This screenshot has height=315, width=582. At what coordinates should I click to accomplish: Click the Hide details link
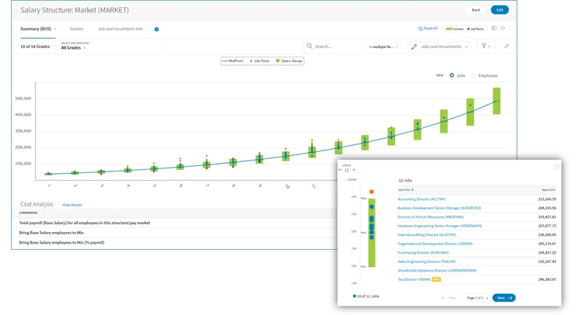pos(72,205)
